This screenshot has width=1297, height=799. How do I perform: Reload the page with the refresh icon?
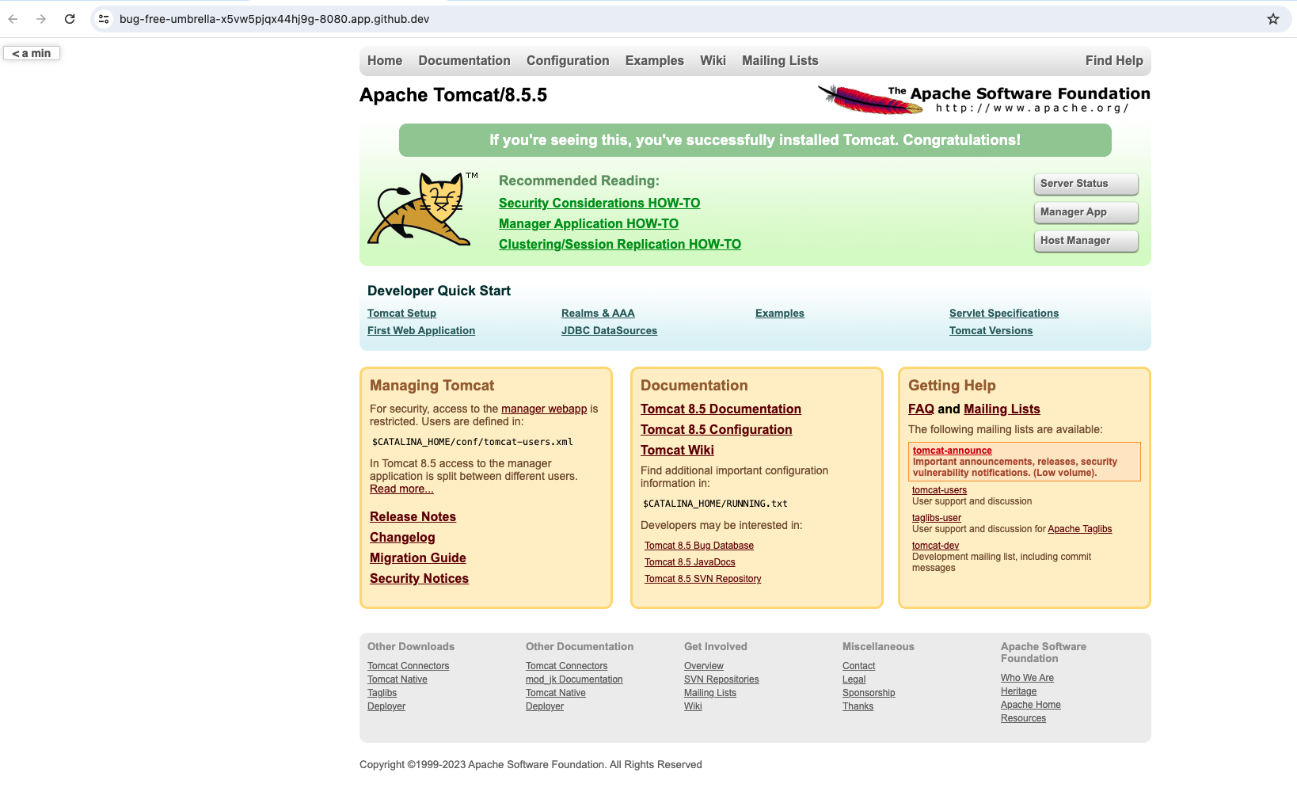tap(70, 19)
